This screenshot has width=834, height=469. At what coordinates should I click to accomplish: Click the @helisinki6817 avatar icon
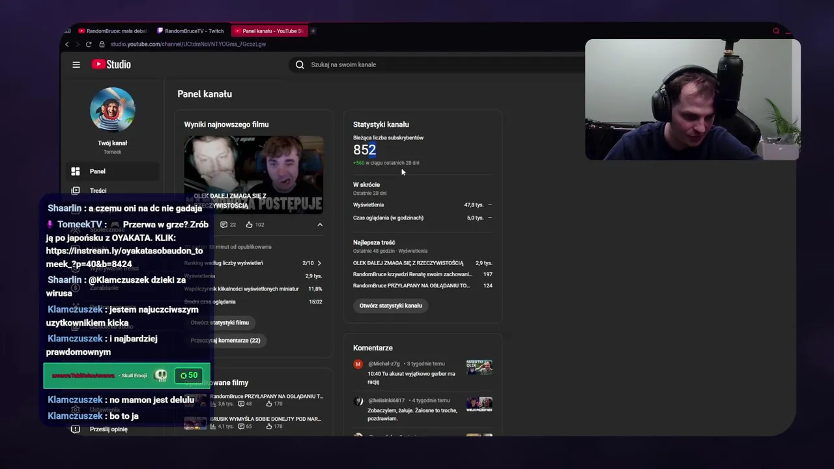pyautogui.click(x=358, y=401)
